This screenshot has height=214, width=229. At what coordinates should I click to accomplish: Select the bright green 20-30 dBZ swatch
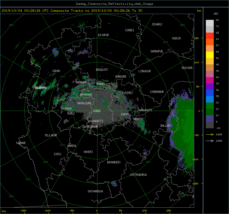[210, 106]
